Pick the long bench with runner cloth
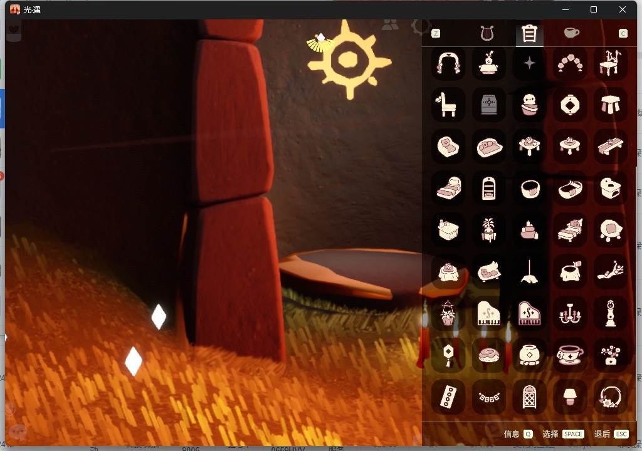Screen dimensions: 642x451 coord(610,147)
